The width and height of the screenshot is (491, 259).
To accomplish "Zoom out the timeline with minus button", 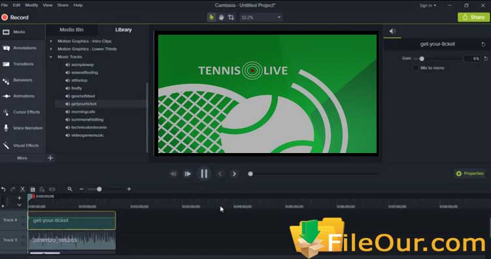I will pyautogui.click(x=81, y=189).
